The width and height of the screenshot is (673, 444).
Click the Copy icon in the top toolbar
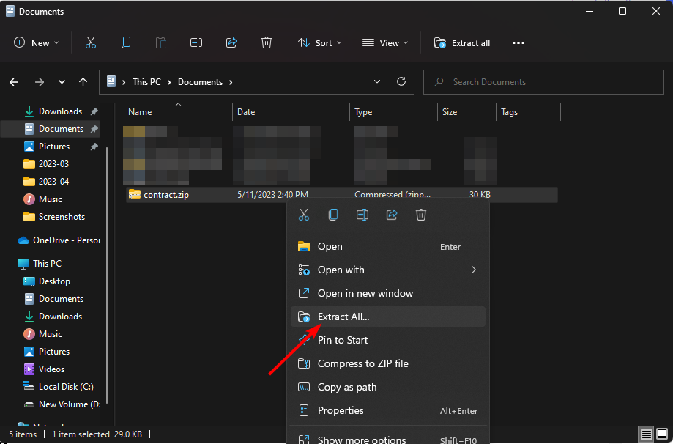point(126,43)
